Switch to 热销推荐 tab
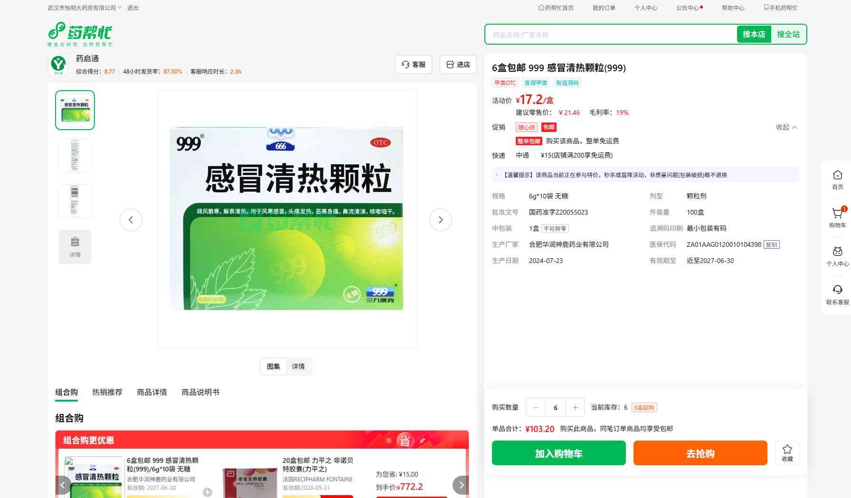 107,392
